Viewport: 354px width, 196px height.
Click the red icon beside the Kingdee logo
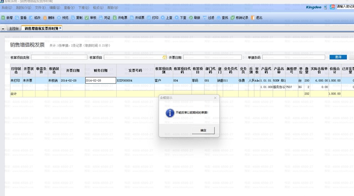click(x=332, y=7)
